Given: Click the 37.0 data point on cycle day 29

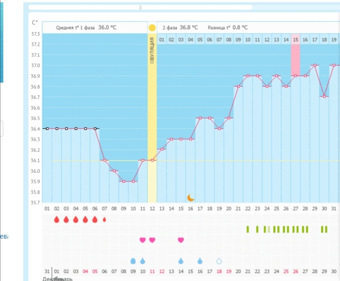Looking at the screenshot, I should (314, 65).
